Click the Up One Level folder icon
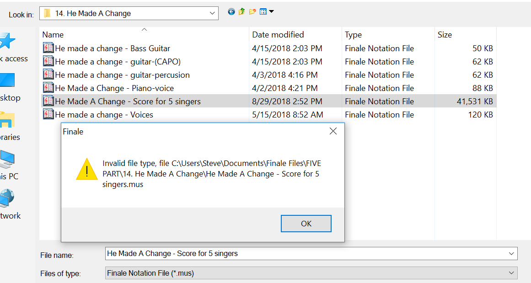 coord(241,12)
